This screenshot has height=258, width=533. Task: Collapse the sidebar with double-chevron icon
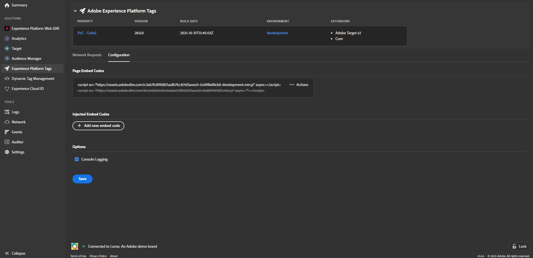pyautogui.click(x=7, y=253)
